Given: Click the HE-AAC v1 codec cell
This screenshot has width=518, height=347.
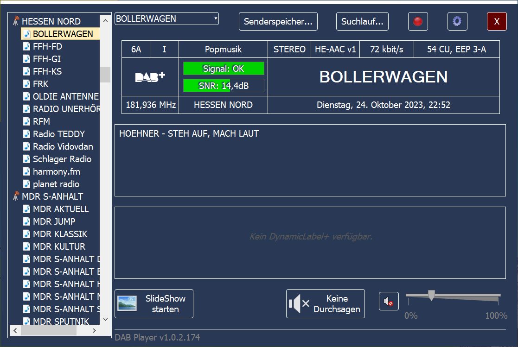Looking at the screenshot, I should pyautogui.click(x=335, y=50).
